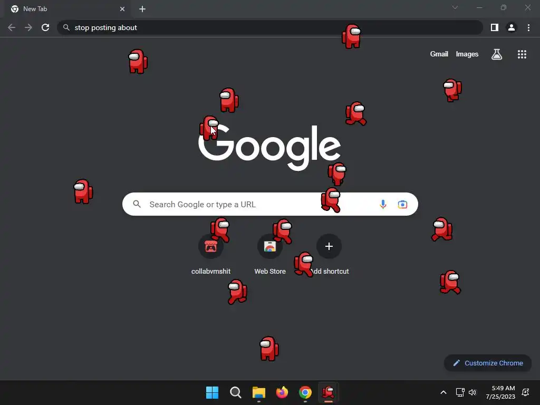Select the New Tab tab
The width and height of the screenshot is (540, 405).
click(67, 9)
